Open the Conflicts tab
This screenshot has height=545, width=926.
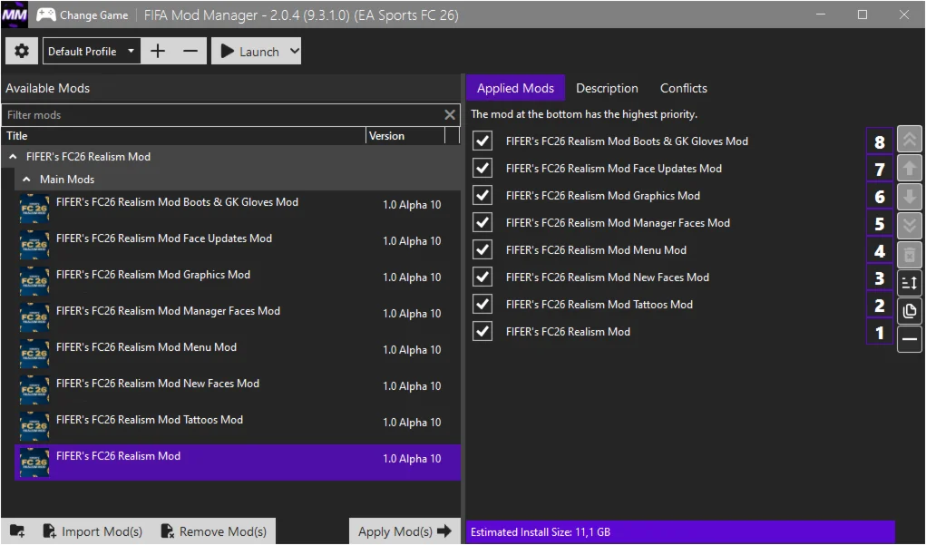[x=683, y=88]
